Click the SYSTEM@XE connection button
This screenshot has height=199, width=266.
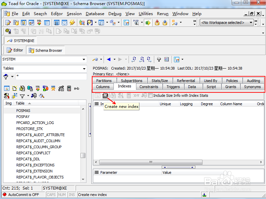(21, 41)
